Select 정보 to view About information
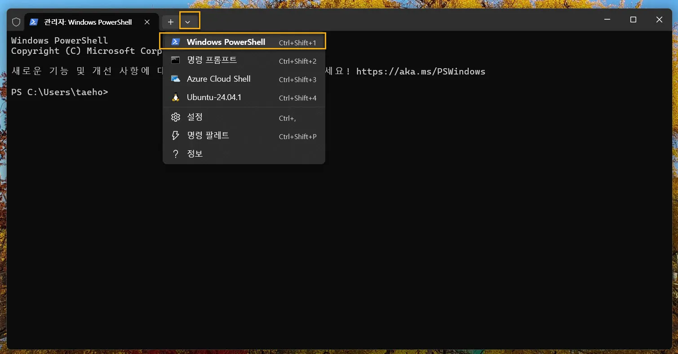 click(x=195, y=153)
